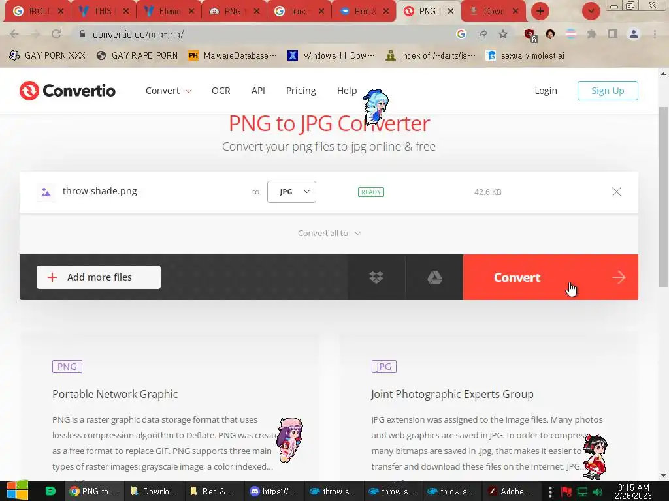Click the red flag tray icon
Image resolution: width=669 pixels, height=501 pixels.
(x=566, y=492)
